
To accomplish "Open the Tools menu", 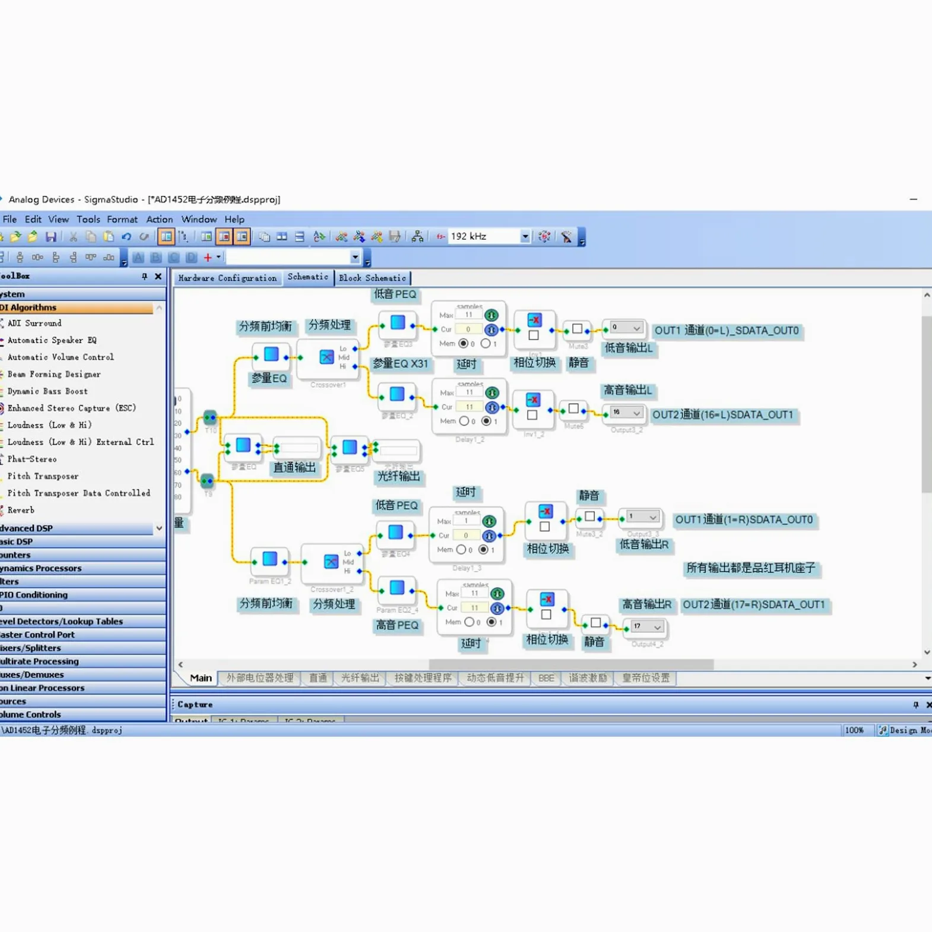I will (88, 219).
